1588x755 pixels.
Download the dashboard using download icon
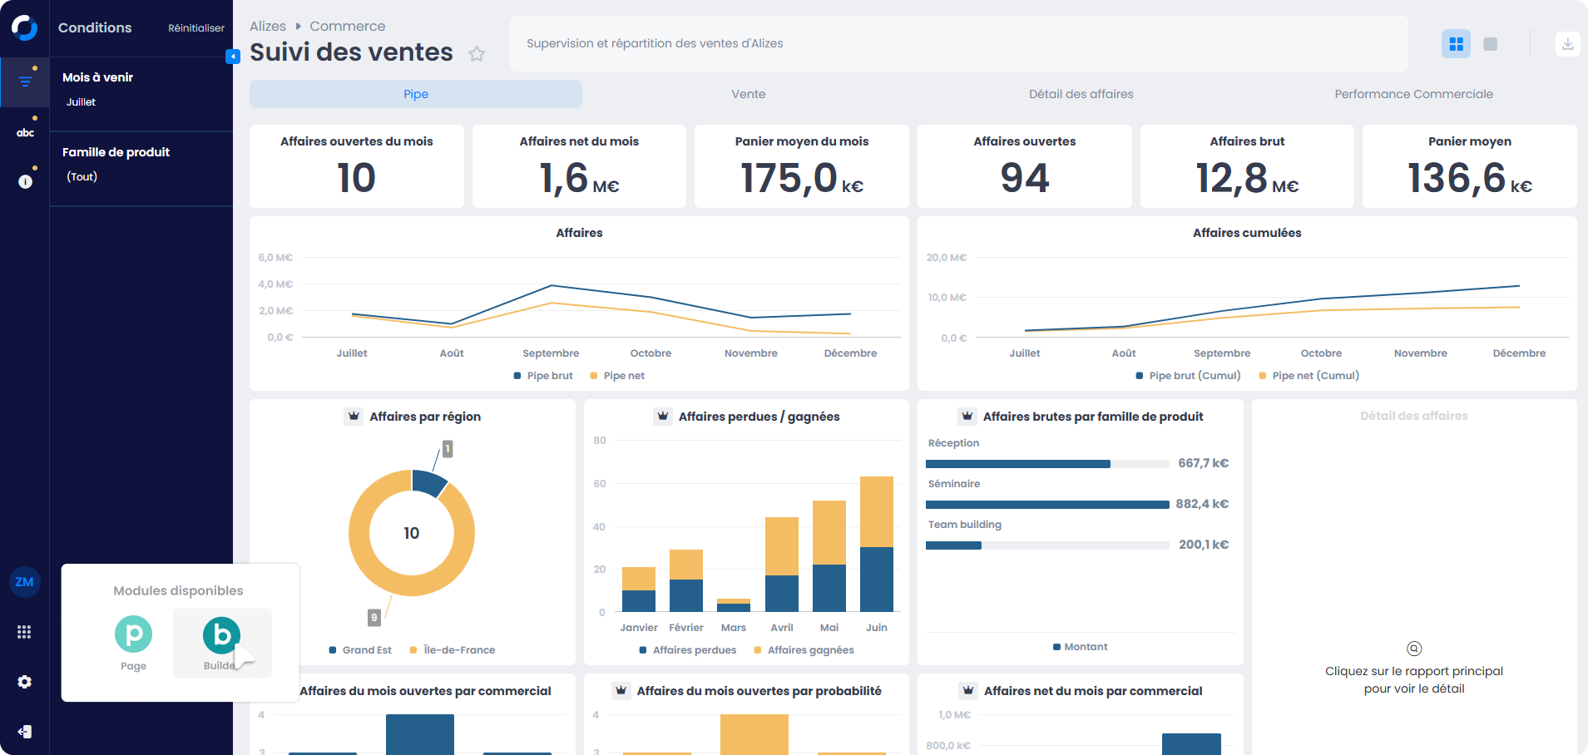pos(1567,44)
